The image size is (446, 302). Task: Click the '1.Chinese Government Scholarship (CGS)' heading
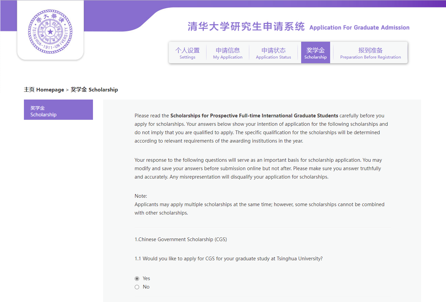coord(181,239)
